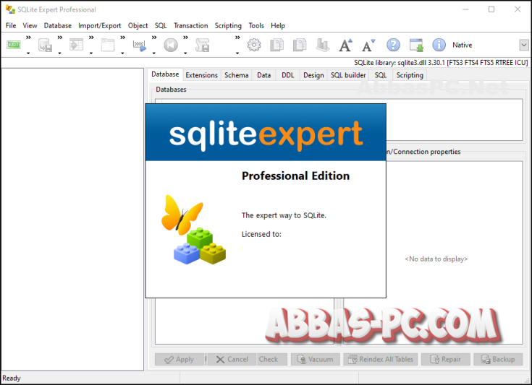Screen dimensions: 532x385
Task: Click the 'Databases' group label
Action: [x=171, y=90]
